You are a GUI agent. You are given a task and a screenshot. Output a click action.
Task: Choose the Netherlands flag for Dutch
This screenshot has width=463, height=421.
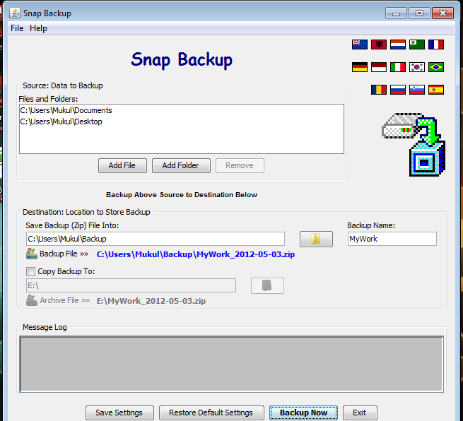pos(398,45)
